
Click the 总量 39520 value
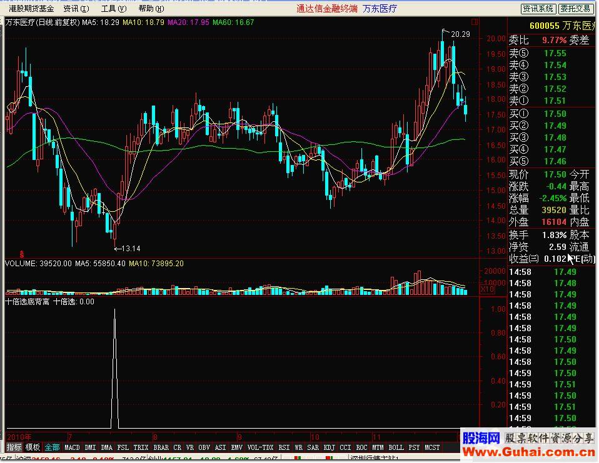click(554, 210)
